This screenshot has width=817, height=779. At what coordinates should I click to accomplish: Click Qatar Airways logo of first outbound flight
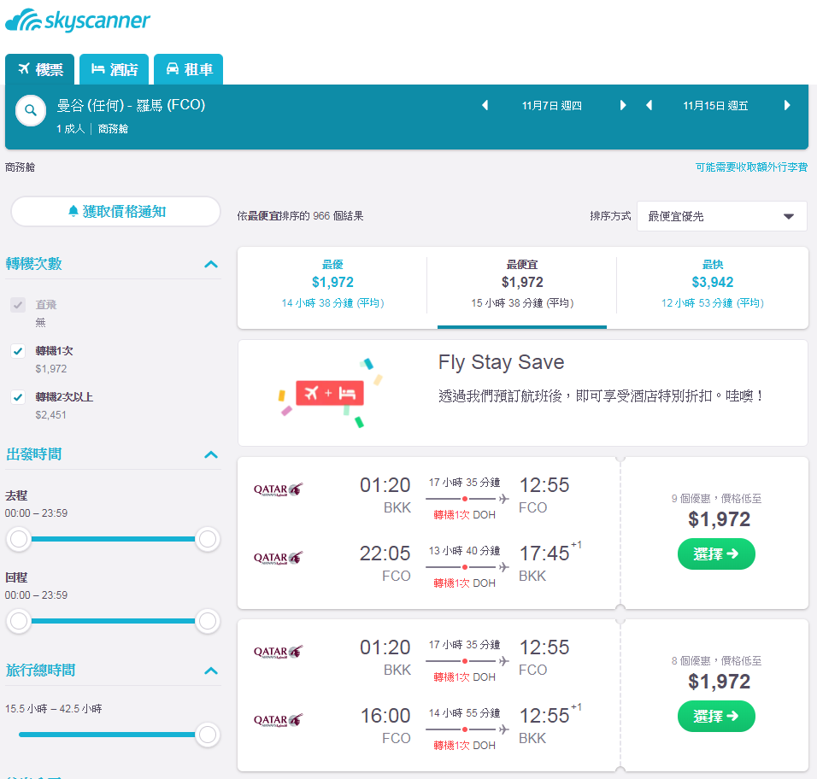(x=278, y=489)
